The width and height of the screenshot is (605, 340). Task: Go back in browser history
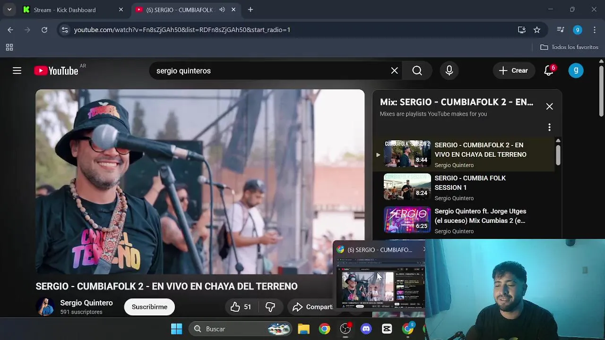10,30
